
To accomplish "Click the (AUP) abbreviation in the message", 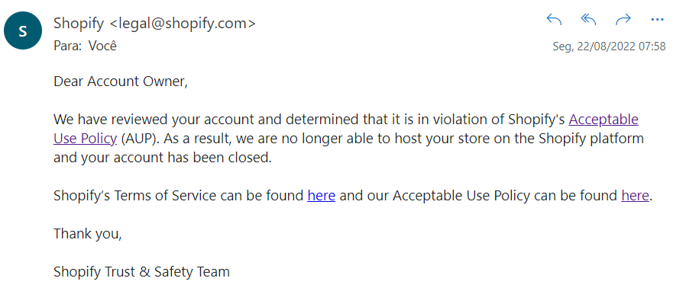I will click(138, 139).
